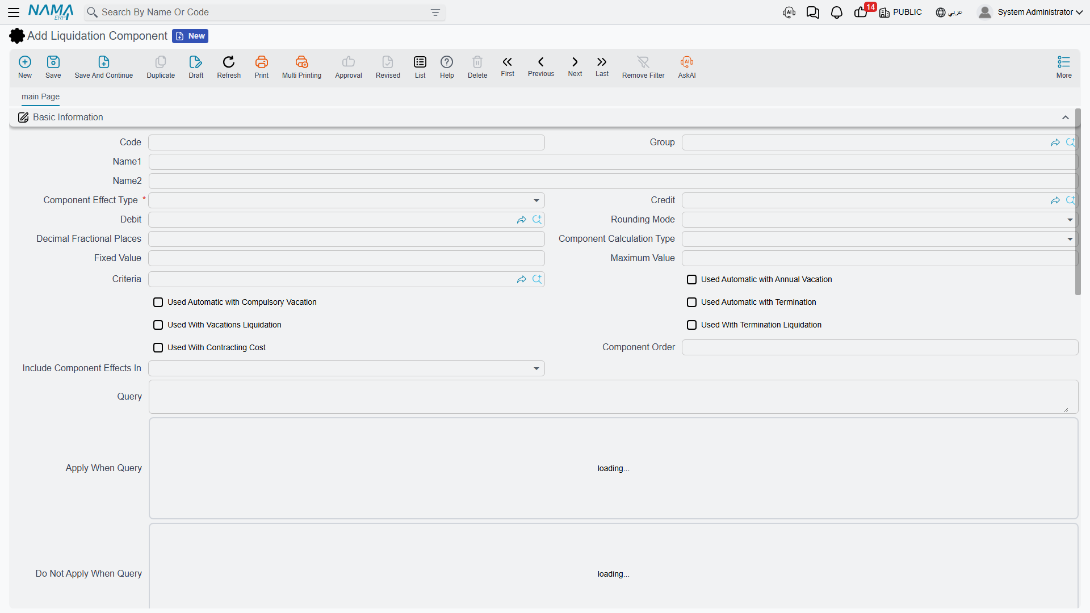The width and height of the screenshot is (1090, 613).
Task: Open the More toolbar menu
Action: [1064, 67]
